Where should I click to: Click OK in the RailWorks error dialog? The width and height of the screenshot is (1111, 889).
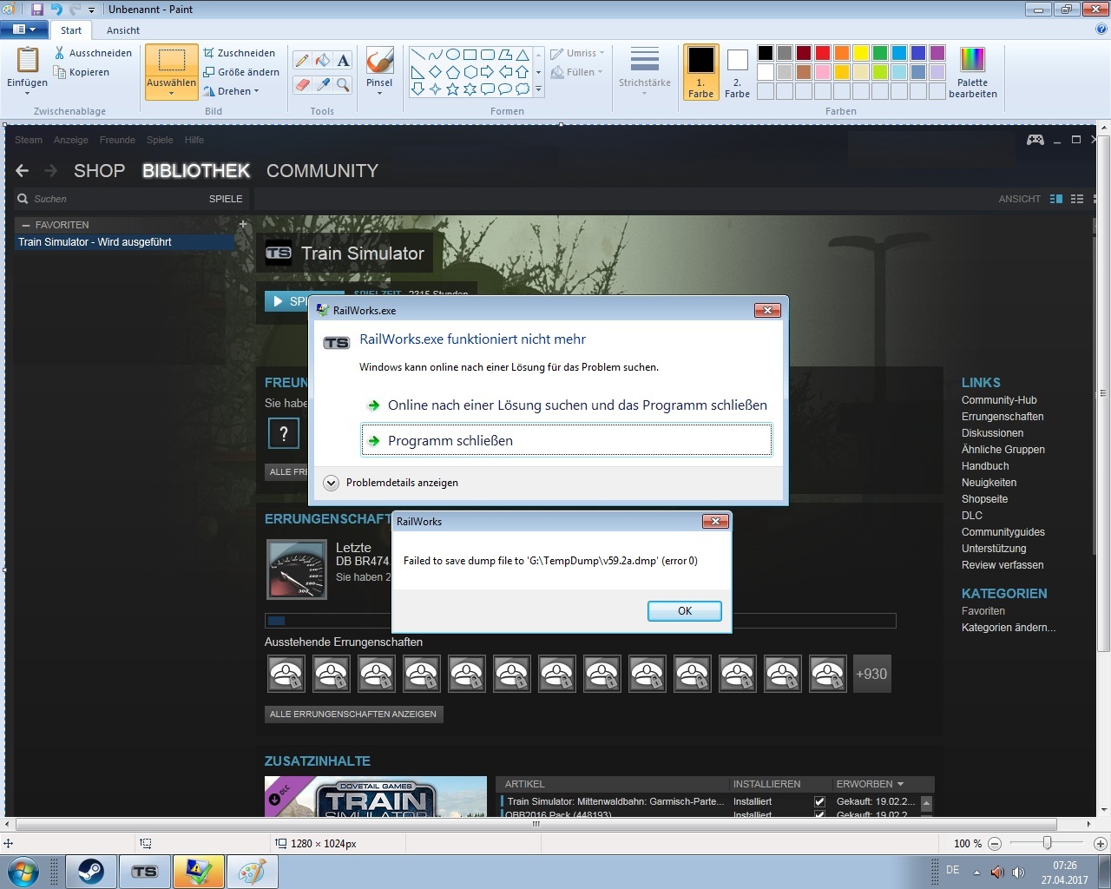685,611
